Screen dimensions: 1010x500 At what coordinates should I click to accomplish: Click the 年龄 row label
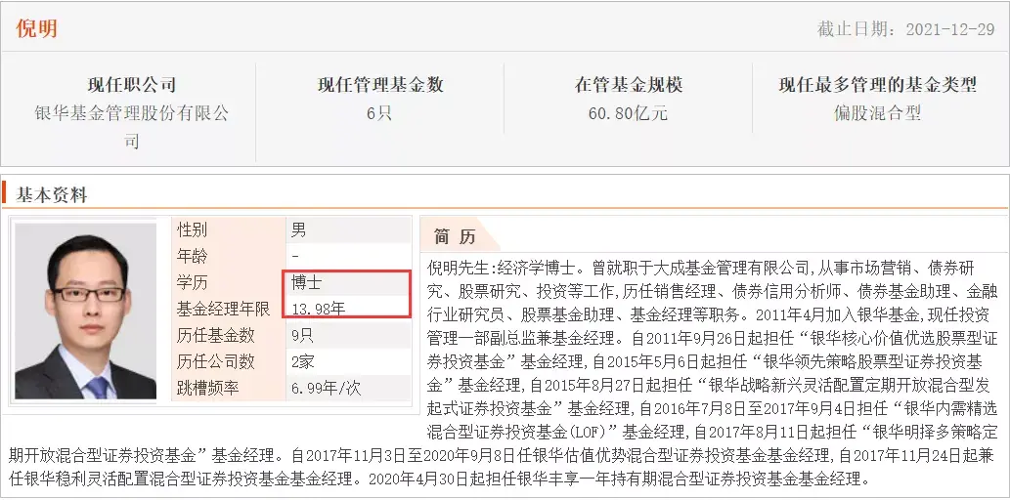[192, 256]
